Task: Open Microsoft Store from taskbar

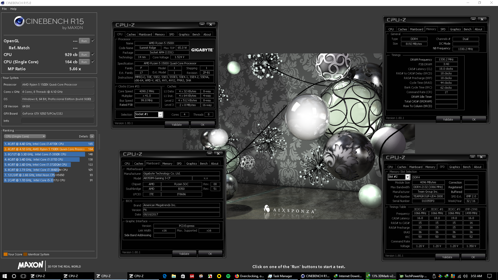Action: tap(183, 276)
